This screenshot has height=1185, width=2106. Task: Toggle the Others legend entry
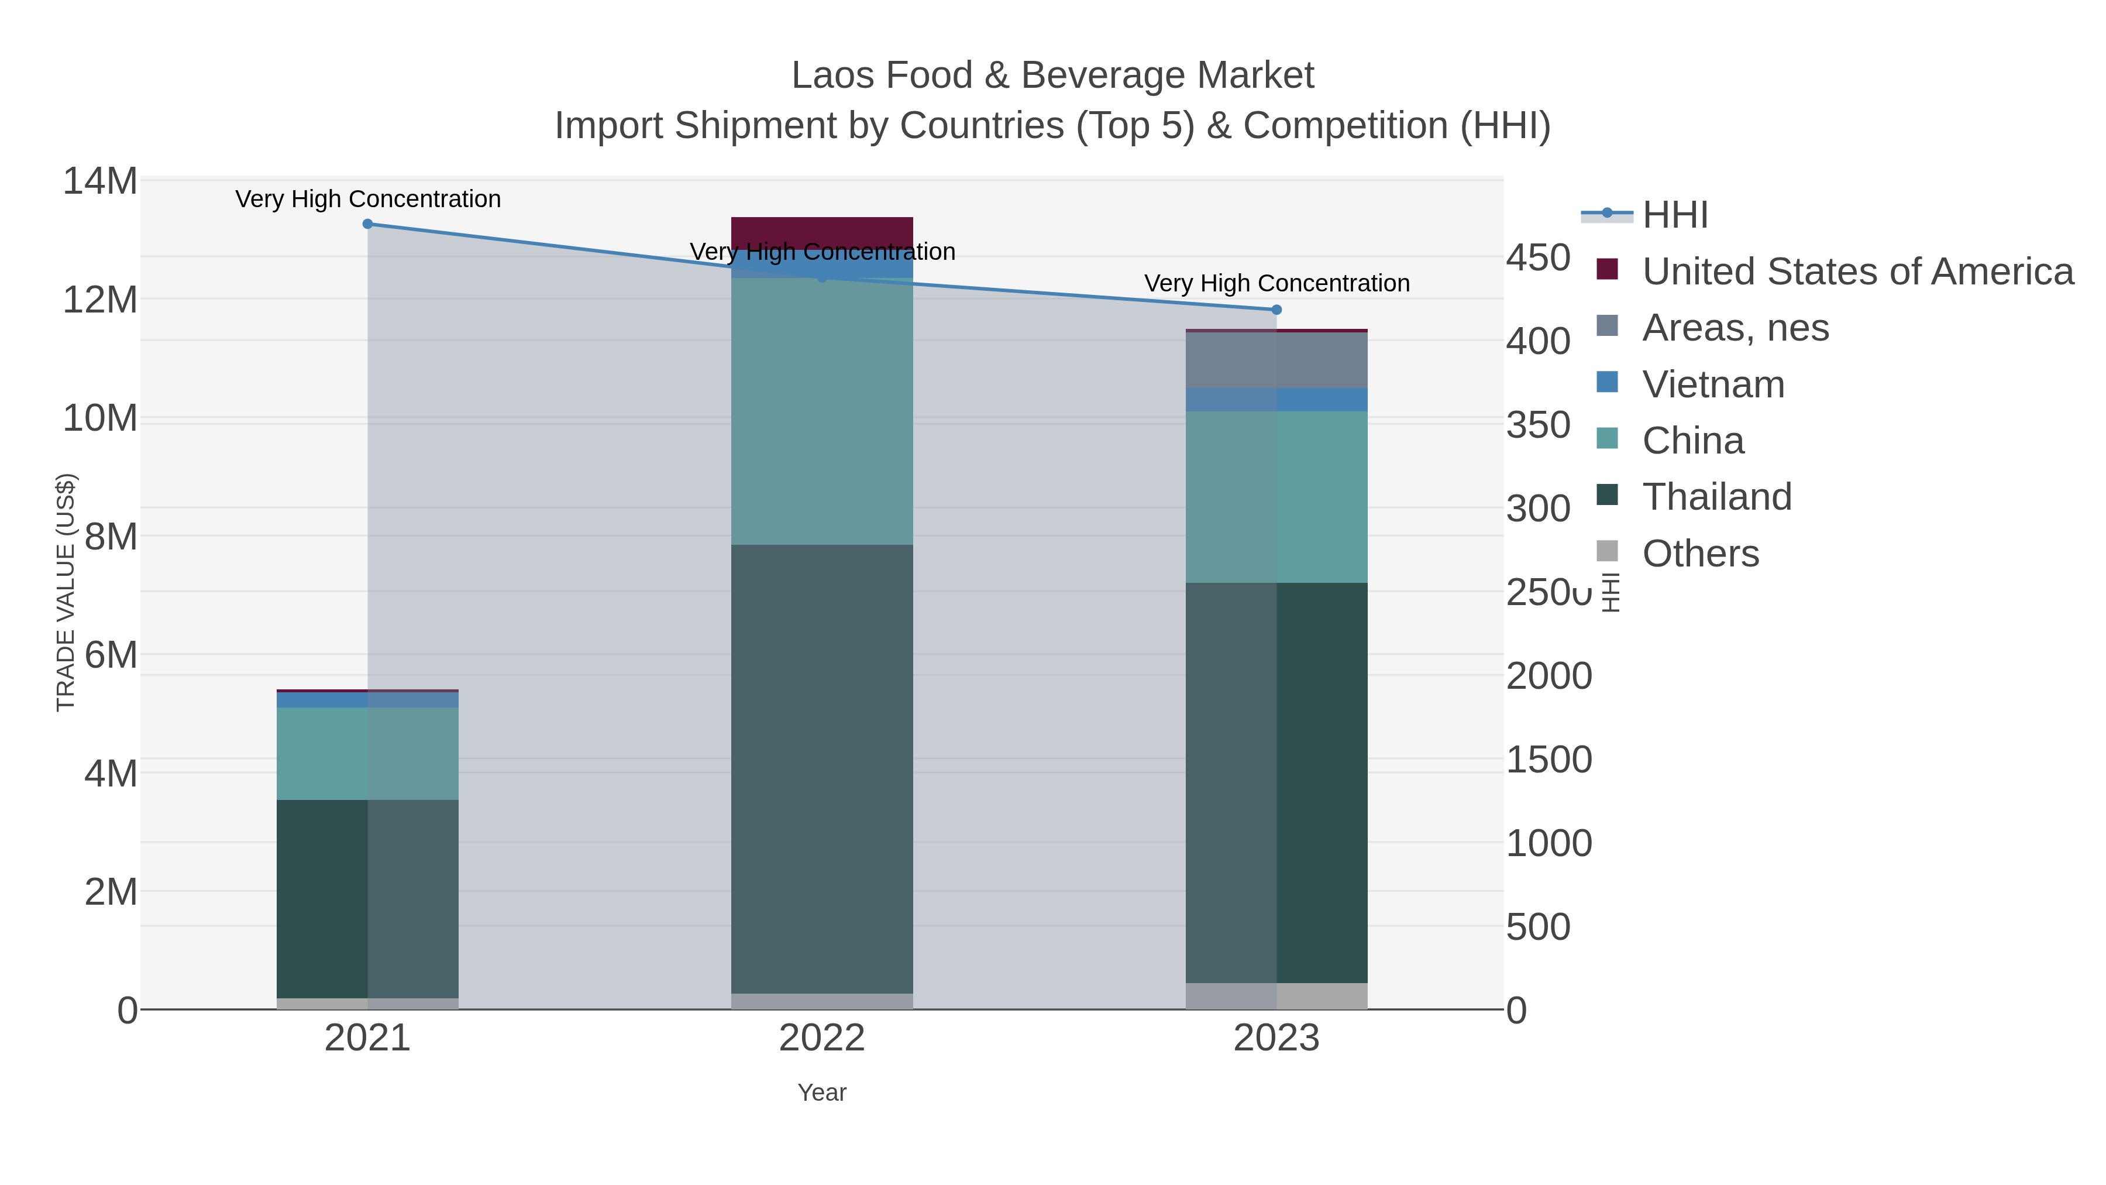tap(1678, 553)
